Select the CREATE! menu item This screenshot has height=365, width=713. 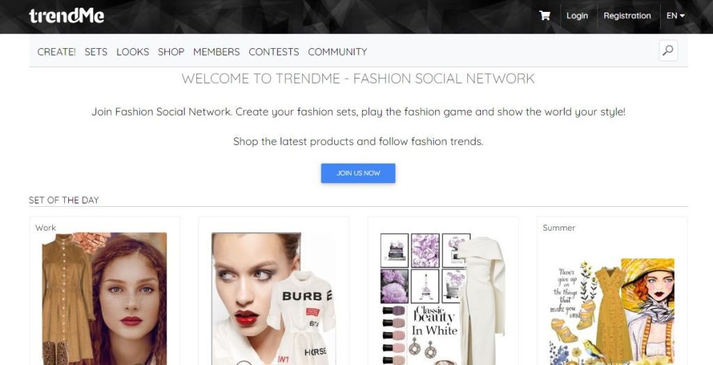pyautogui.click(x=56, y=52)
